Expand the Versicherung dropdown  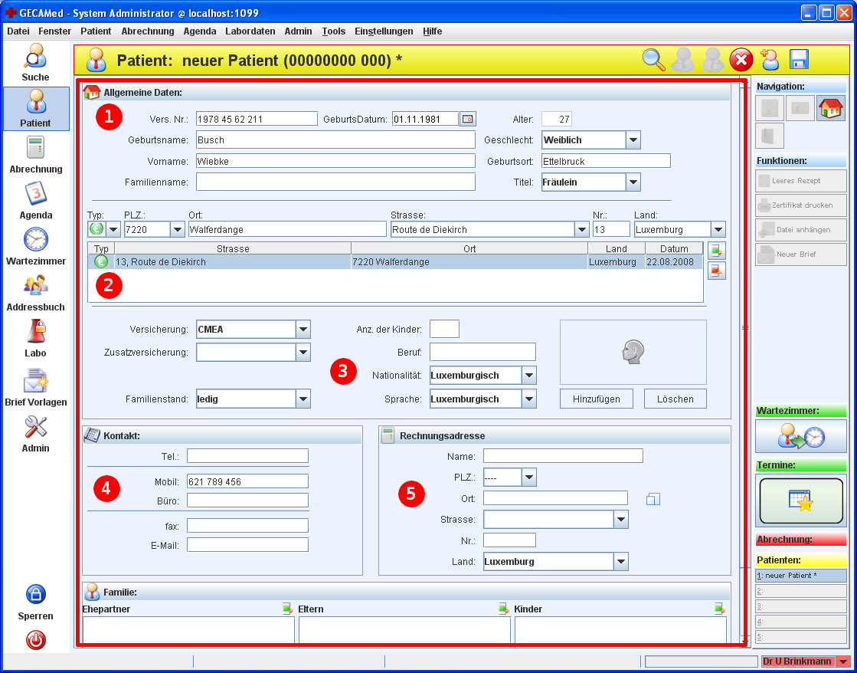pos(303,330)
